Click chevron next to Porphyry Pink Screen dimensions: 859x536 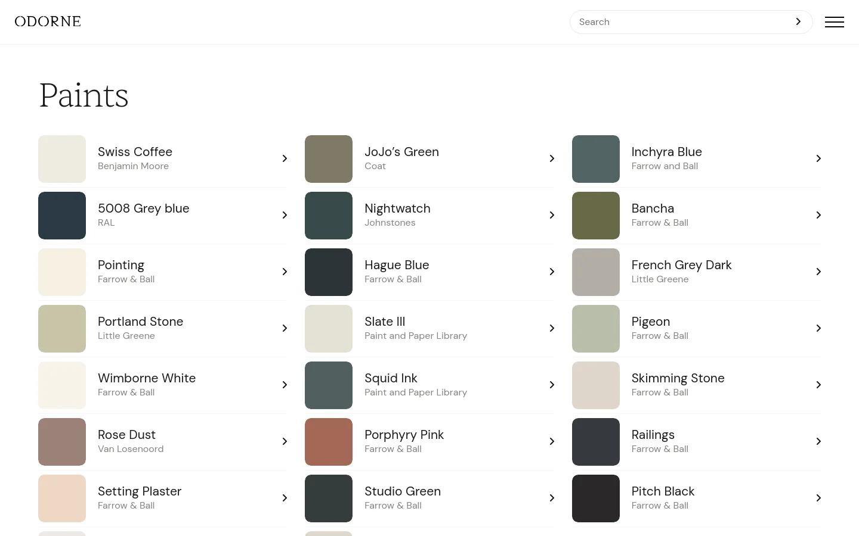(552, 441)
